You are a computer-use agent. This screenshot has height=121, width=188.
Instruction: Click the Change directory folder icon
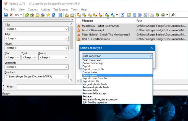click(27, 15)
